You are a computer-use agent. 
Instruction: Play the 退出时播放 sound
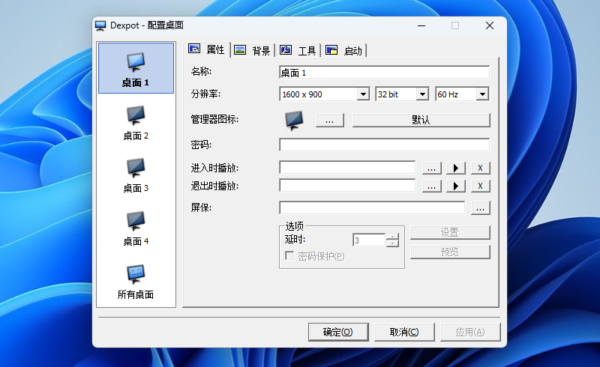point(455,186)
